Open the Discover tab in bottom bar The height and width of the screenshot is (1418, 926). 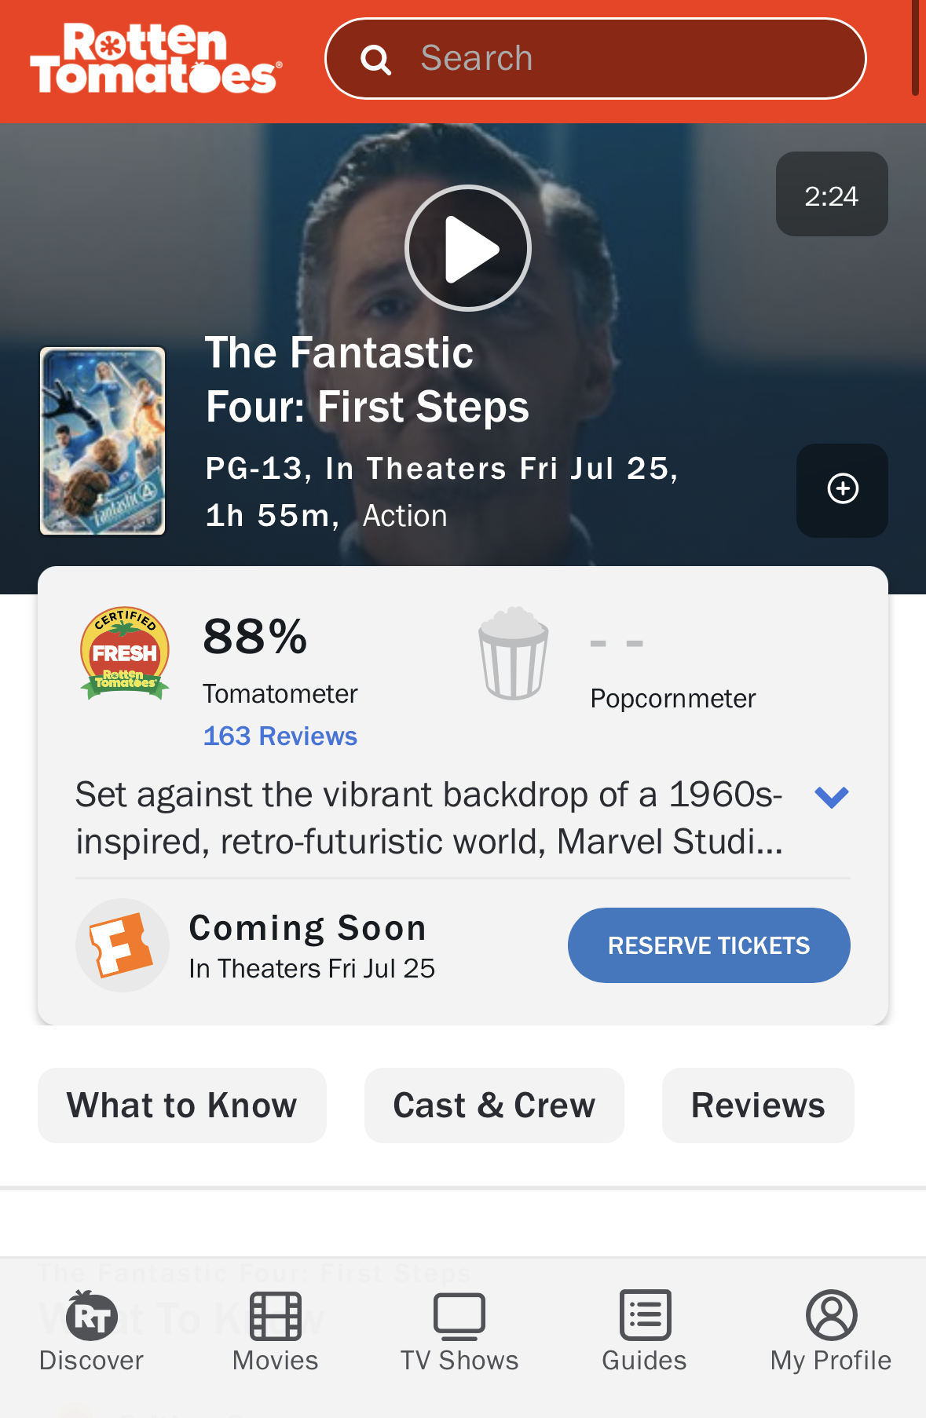91,1330
